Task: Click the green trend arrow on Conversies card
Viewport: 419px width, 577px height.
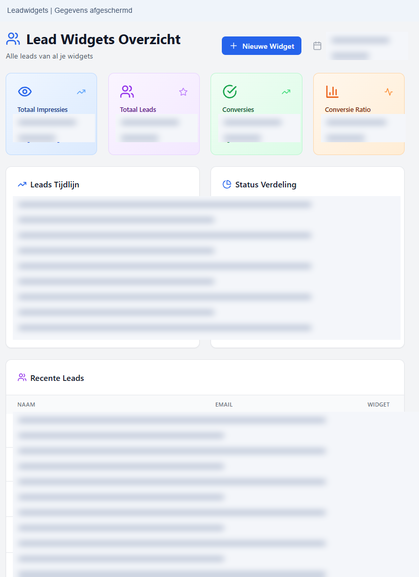Action: [286, 92]
